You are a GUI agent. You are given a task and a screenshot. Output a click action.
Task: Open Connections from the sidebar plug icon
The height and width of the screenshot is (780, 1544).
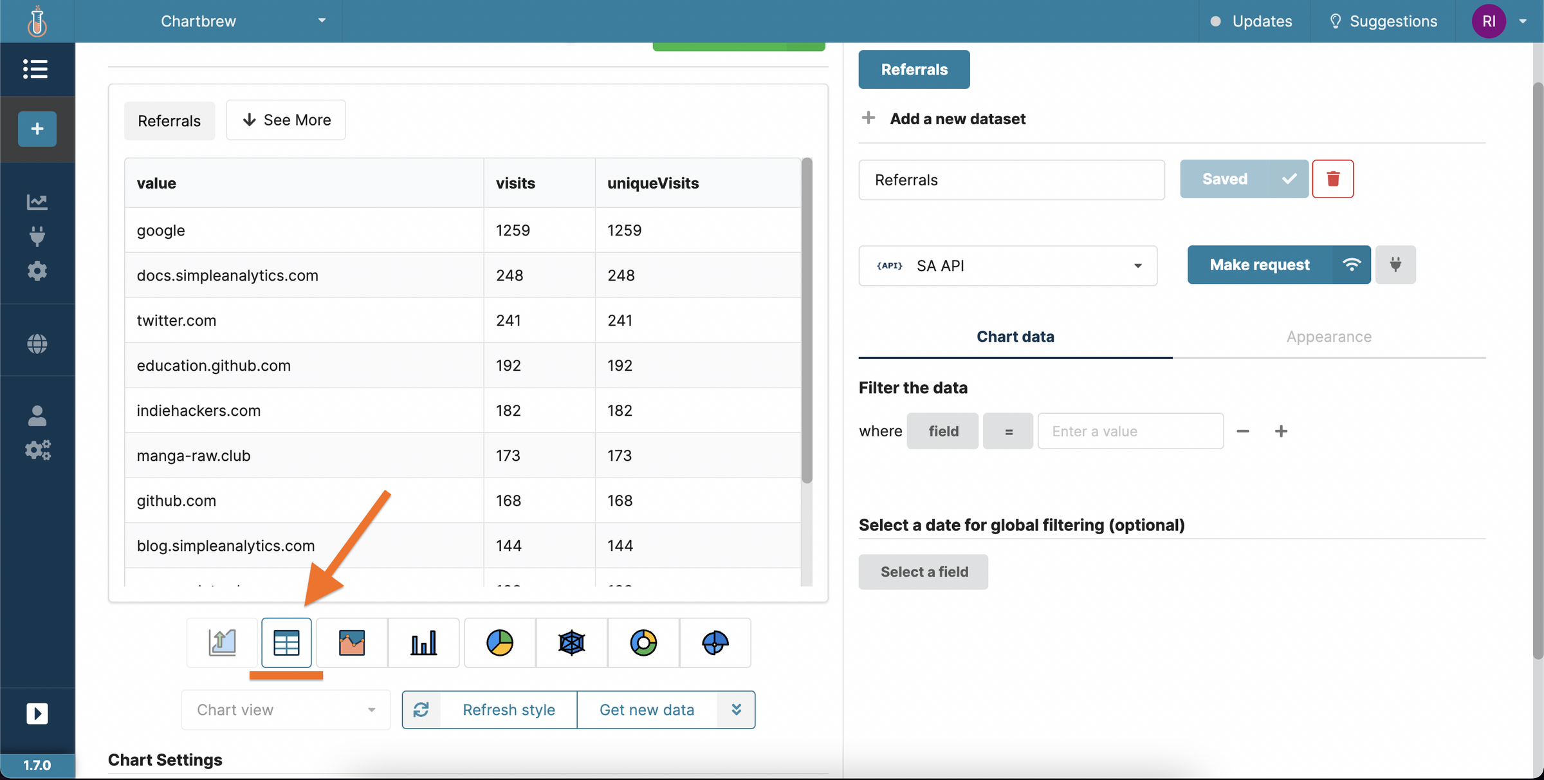(x=37, y=236)
